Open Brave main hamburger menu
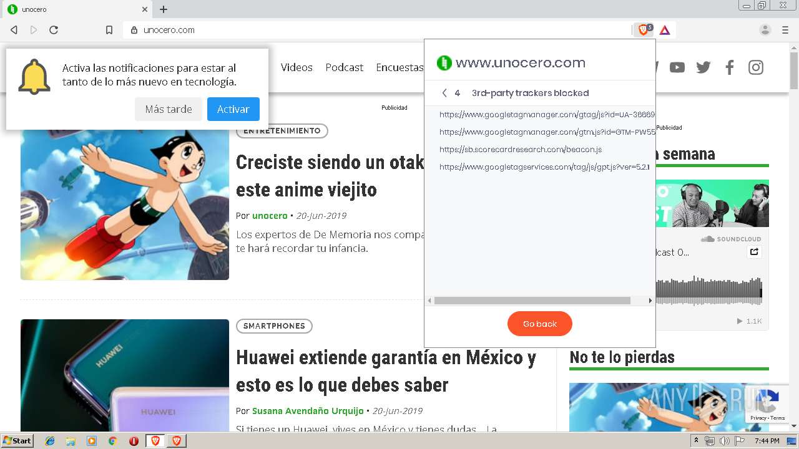 pos(785,30)
